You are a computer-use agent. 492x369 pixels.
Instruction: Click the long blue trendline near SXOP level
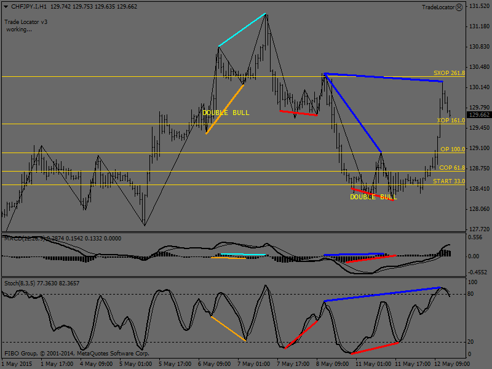point(383,77)
